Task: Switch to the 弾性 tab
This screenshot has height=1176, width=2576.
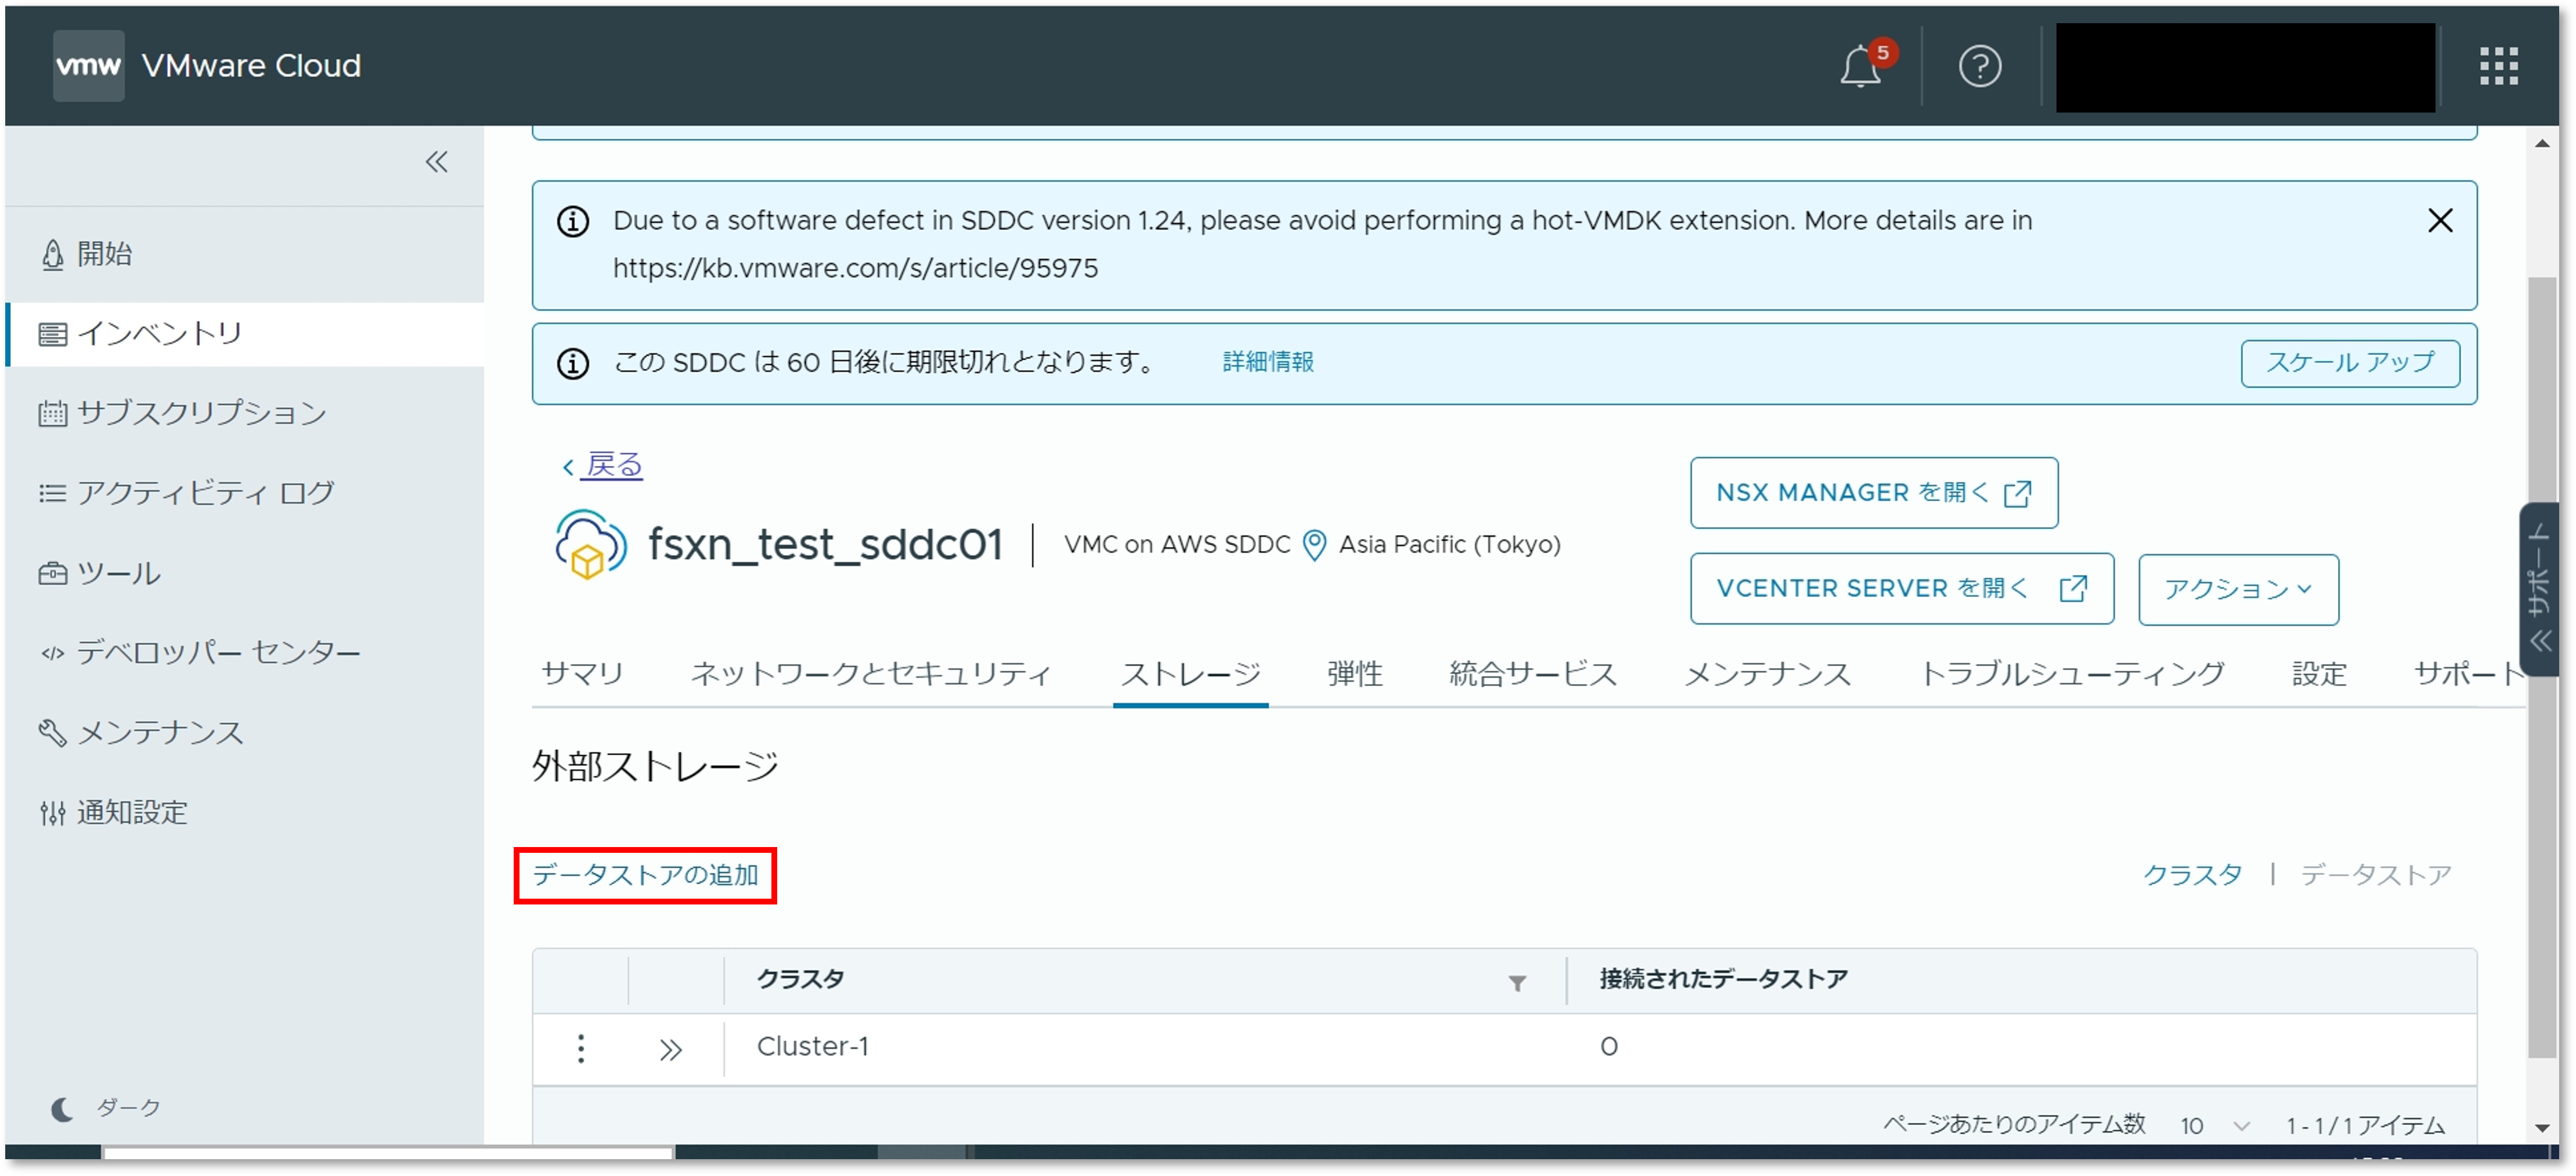Action: 1354,674
